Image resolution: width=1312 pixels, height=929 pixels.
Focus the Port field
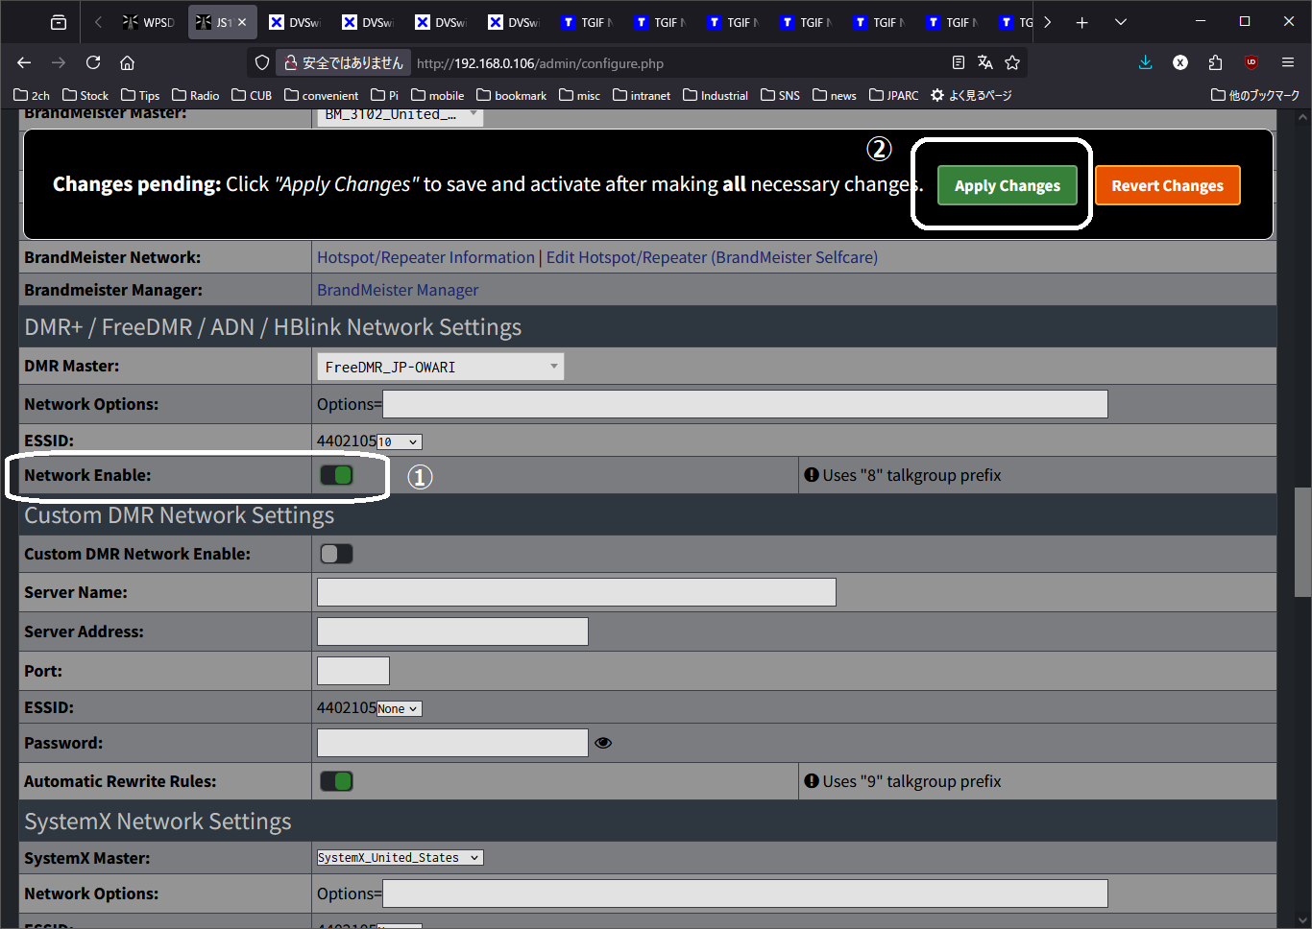click(353, 671)
